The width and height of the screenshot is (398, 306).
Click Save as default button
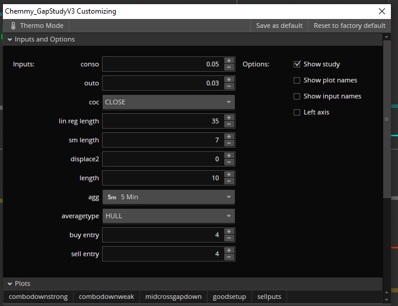(279, 26)
